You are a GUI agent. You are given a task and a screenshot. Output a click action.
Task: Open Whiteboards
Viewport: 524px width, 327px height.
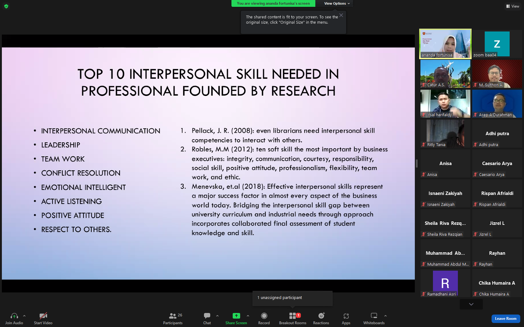pos(374,319)
